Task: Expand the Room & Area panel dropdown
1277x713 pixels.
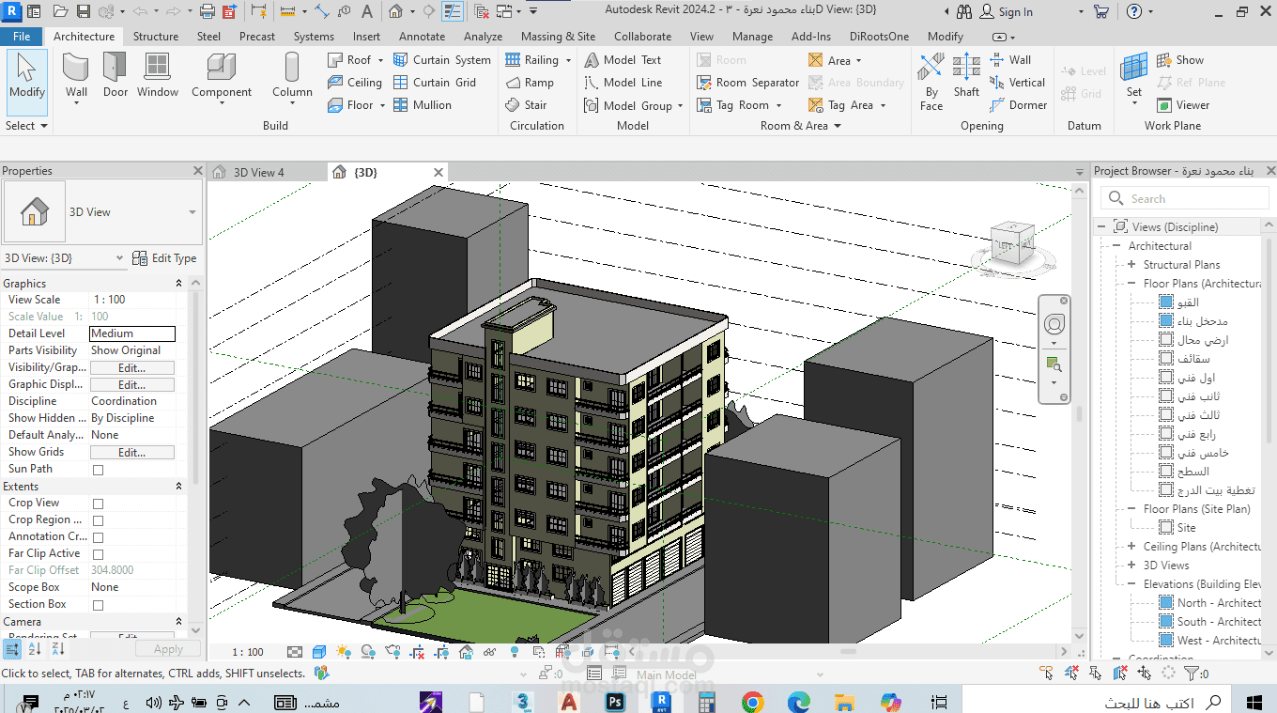Action: tap(801, 126)
